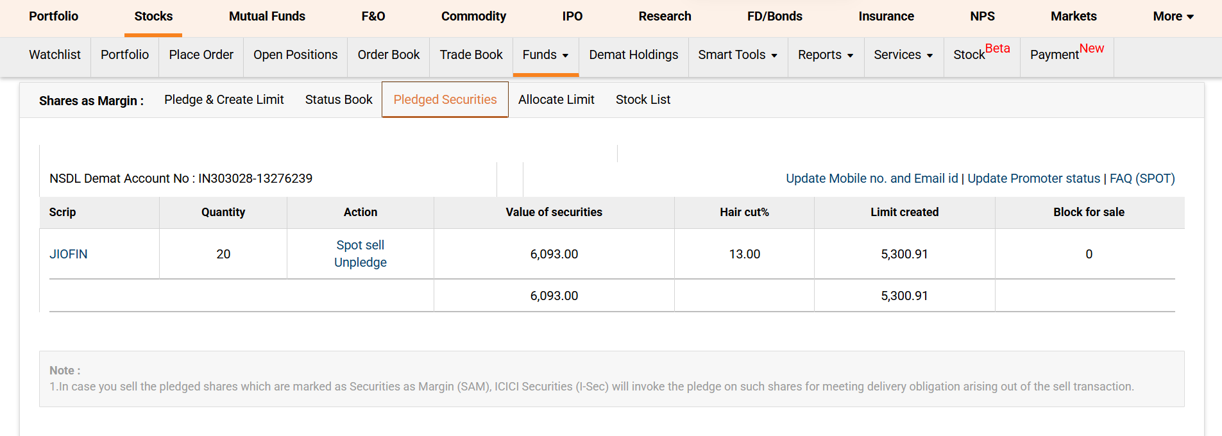Expand the More dropdown menu
Viewport: 1222px width, 436px height.
[1173, 17]
